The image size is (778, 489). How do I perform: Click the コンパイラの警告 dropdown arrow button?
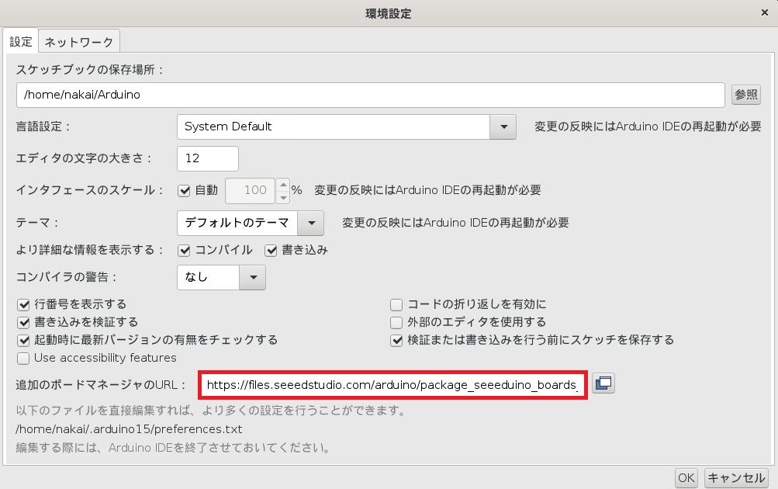[253, 278]
